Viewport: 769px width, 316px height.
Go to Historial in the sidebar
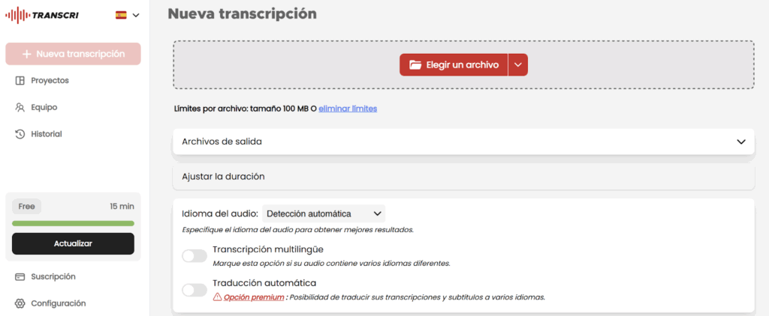pos(46,134)
